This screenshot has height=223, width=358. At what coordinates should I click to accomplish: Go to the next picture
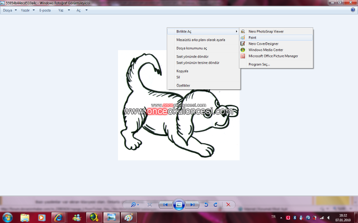[192, 205]
